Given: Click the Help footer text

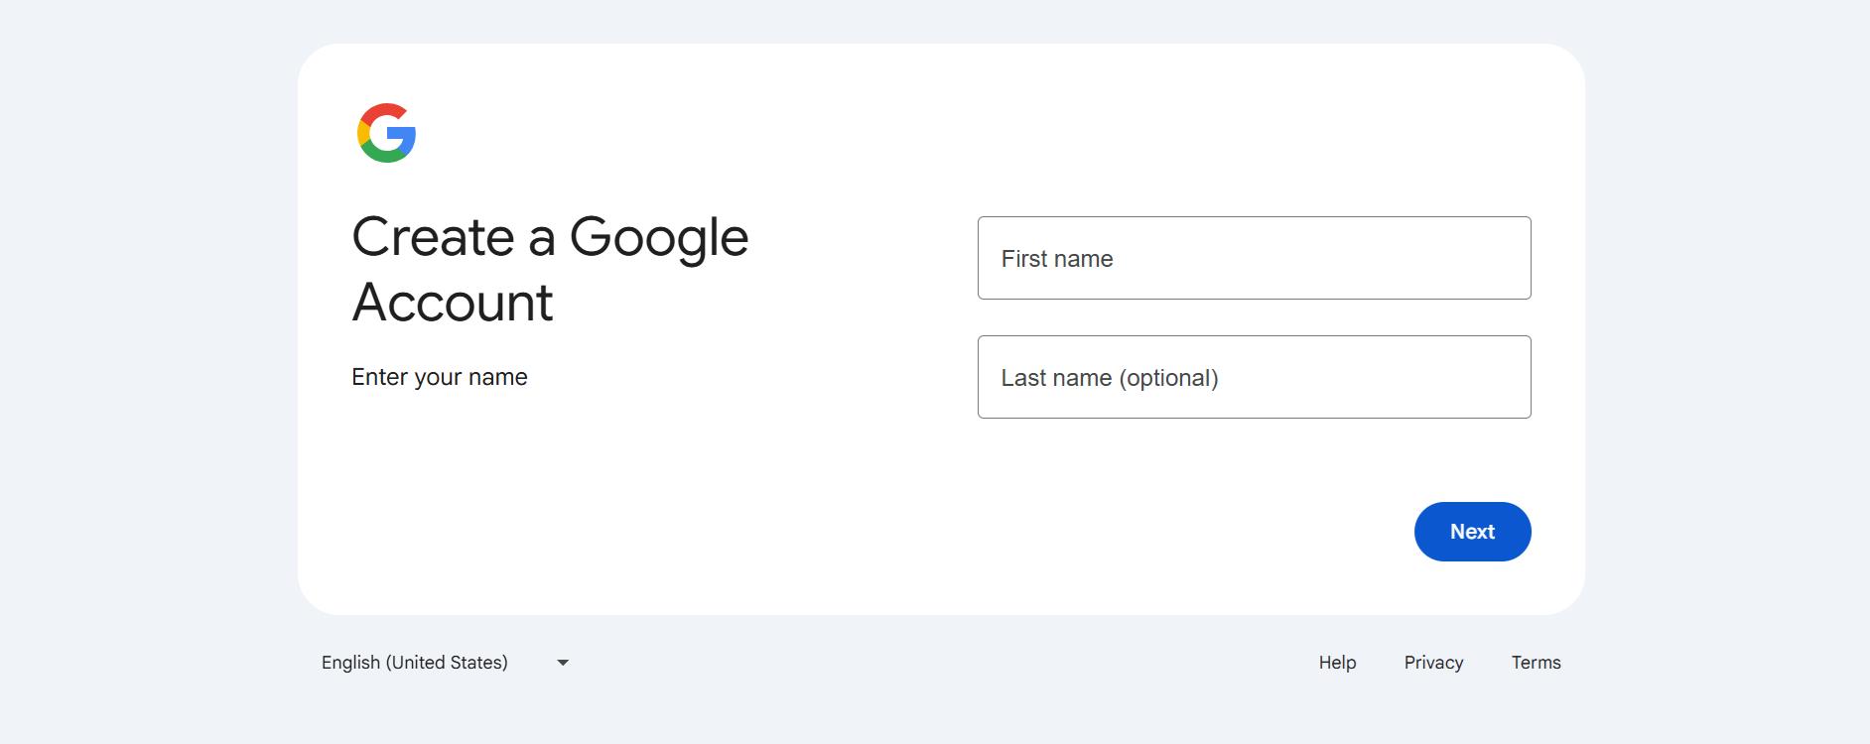Looking at the screenshot, I should (1336, 663).
